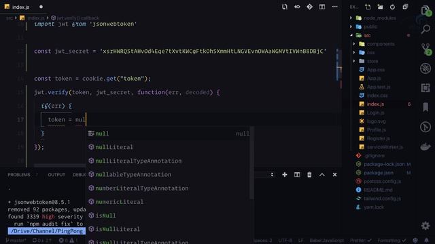Select the nullLiteralTypeAnnotation suggestion
This screenshot has height=244, width=435.
[x=168, y=161]
